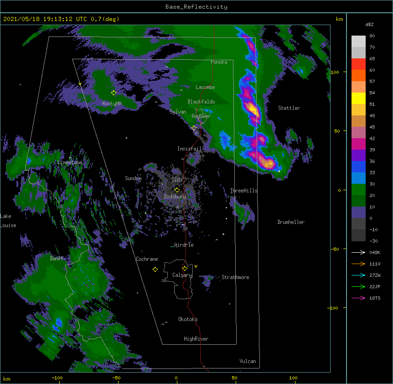This screenshot has height=384, width=393.
Task: Click the red swatch between 65 and 60 dBZ
Action: [x=358, y=64]
